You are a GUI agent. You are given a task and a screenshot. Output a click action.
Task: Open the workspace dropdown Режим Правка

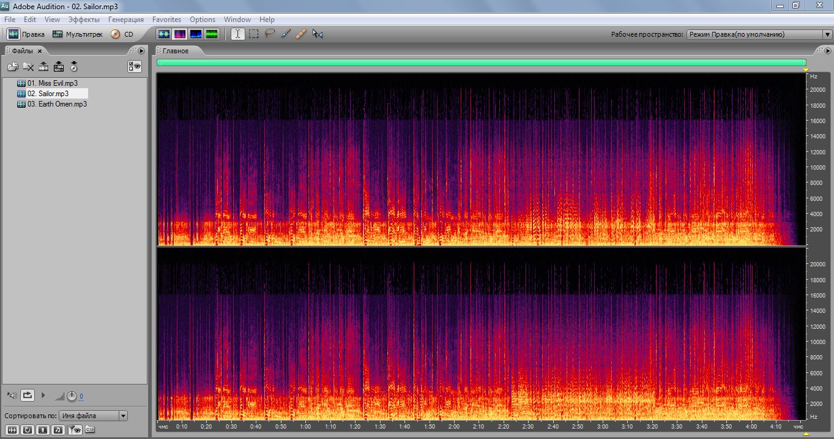pos(759,34)
